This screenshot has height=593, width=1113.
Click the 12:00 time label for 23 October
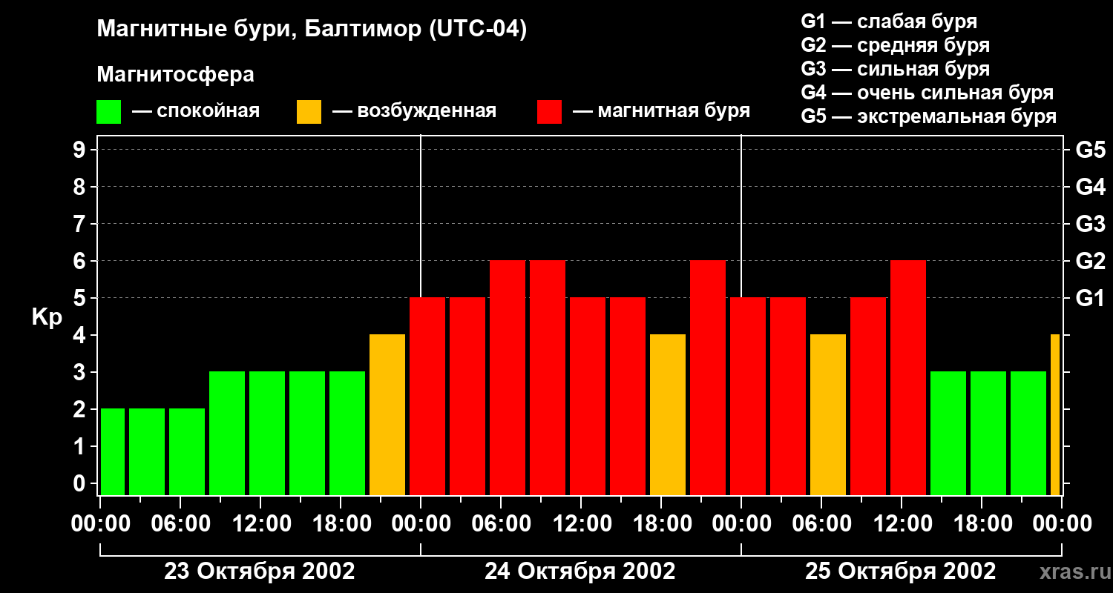pyautogui.click(x=260, y=523)
